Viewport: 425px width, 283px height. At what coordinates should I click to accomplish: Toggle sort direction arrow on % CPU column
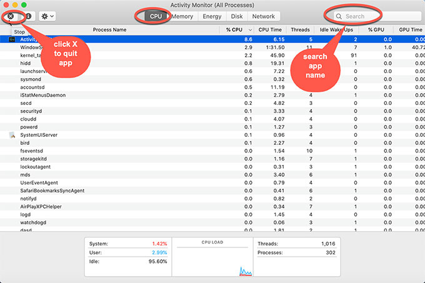(x=250, y=29)
